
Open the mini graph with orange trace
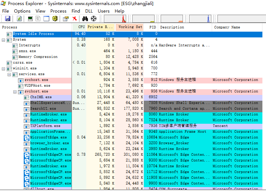click(x=172, y=19)
